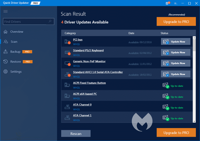Image resolution: width=200 pixels, height=141 pixels.
Task: Click the scroll down arrow of driver list
Action: pos(194,121)
